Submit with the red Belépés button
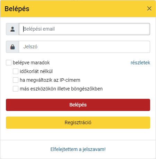This screenshot has height=159, width=156. tap(78, 105)
